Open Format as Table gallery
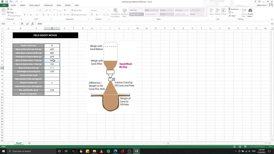Viewport: 274px width, 154px height. click(125, 12)
